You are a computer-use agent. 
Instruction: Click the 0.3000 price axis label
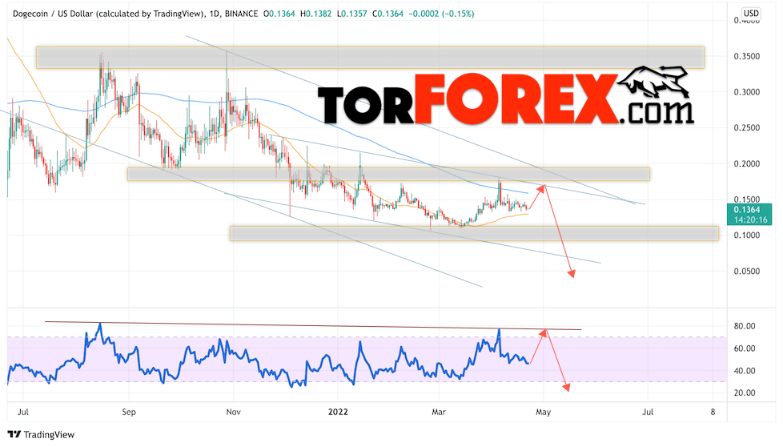pyautogui.click(x=746, y=92)
